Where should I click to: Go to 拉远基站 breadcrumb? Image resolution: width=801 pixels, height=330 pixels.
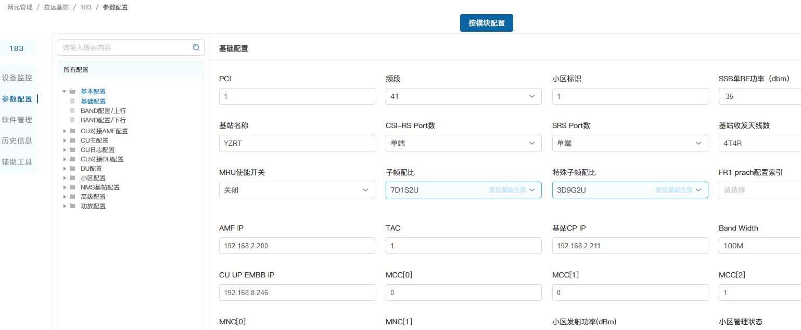click(x=56, y=7)
